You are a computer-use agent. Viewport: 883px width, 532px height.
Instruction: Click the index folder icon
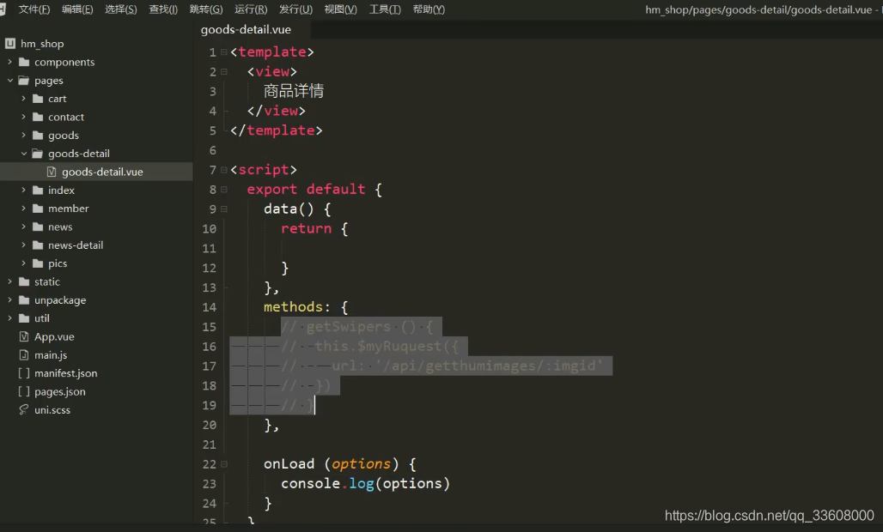(38, 190)
